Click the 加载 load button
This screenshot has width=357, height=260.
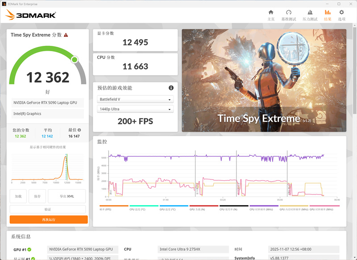(x=18, y=196)
